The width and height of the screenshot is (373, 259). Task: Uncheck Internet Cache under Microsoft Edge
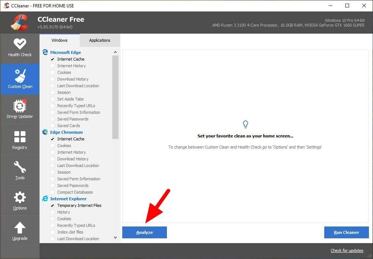52,59
